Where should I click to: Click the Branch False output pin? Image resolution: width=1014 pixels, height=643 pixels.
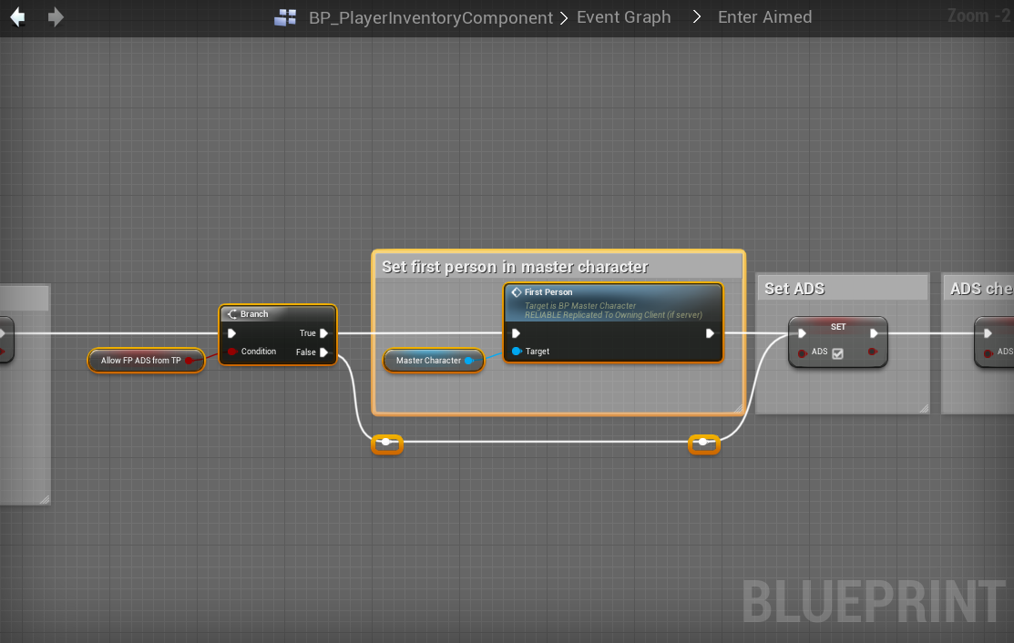click(x=324, y=352)
